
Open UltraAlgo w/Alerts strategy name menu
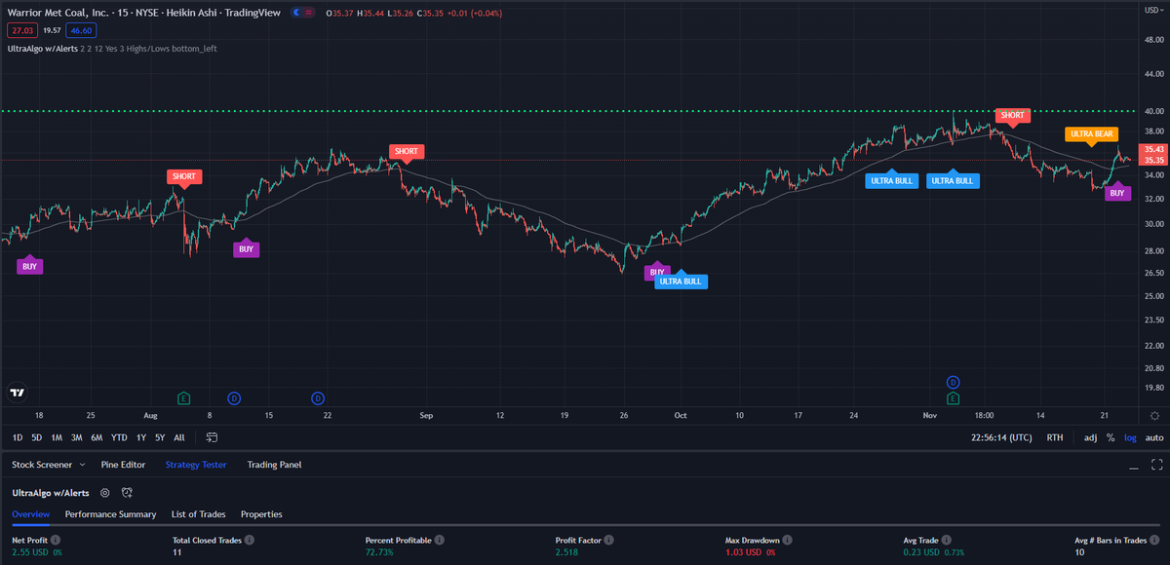tap(52, 493)
